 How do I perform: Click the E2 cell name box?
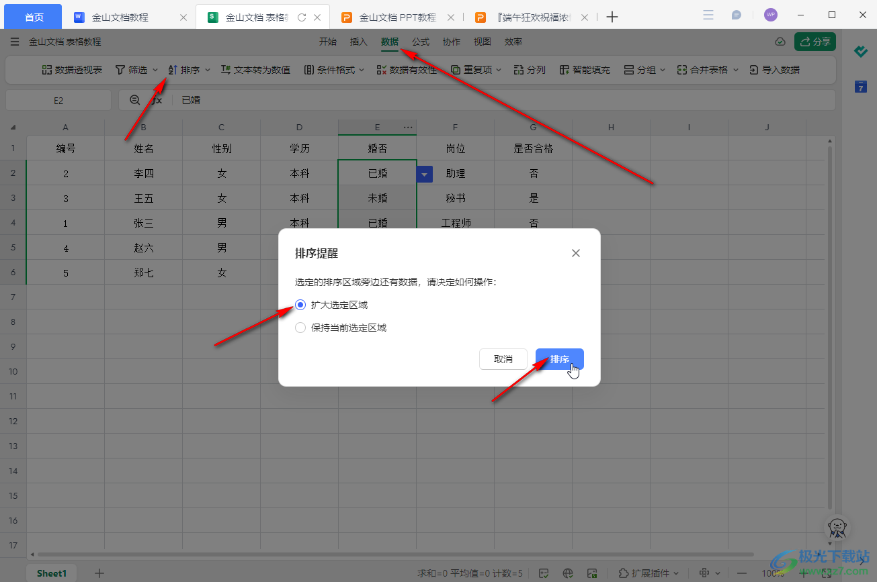pyautogui.click(x=58, y=100)
